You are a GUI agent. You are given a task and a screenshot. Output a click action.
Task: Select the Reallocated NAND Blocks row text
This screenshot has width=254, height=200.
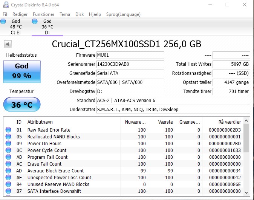pyautogui.click(x=54, y=137)
